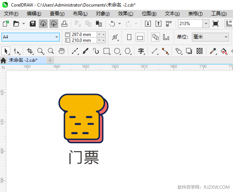Select the Pick (arrow) tool
The width and height of the screenshot is (233, 192).
click(6, 51)
